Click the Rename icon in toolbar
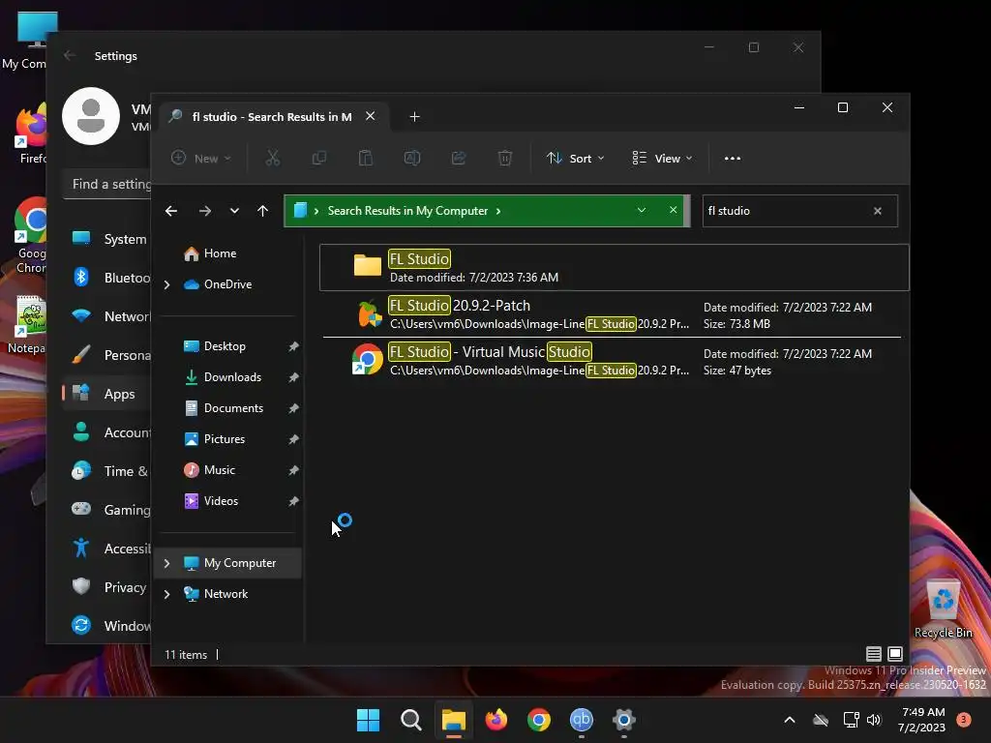Viewport: 991px width, 743px height. click(x=412, y=158)
